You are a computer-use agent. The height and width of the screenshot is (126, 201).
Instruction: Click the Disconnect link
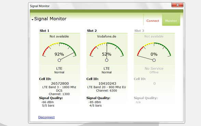[46, 117]
